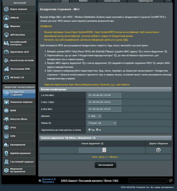Select the AiCloud 2.0 cloud icon

coord(6,77)
